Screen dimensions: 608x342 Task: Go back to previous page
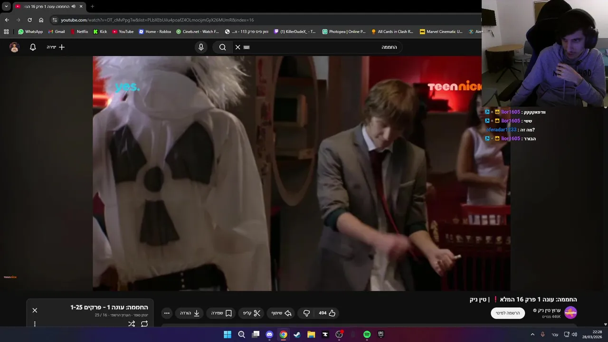(7, 20)
